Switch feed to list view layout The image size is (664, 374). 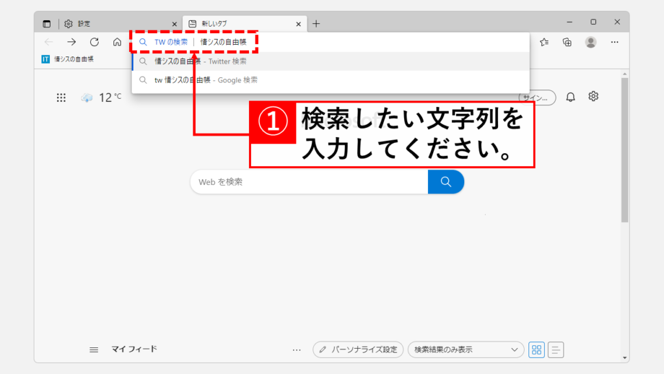point(556,349)
